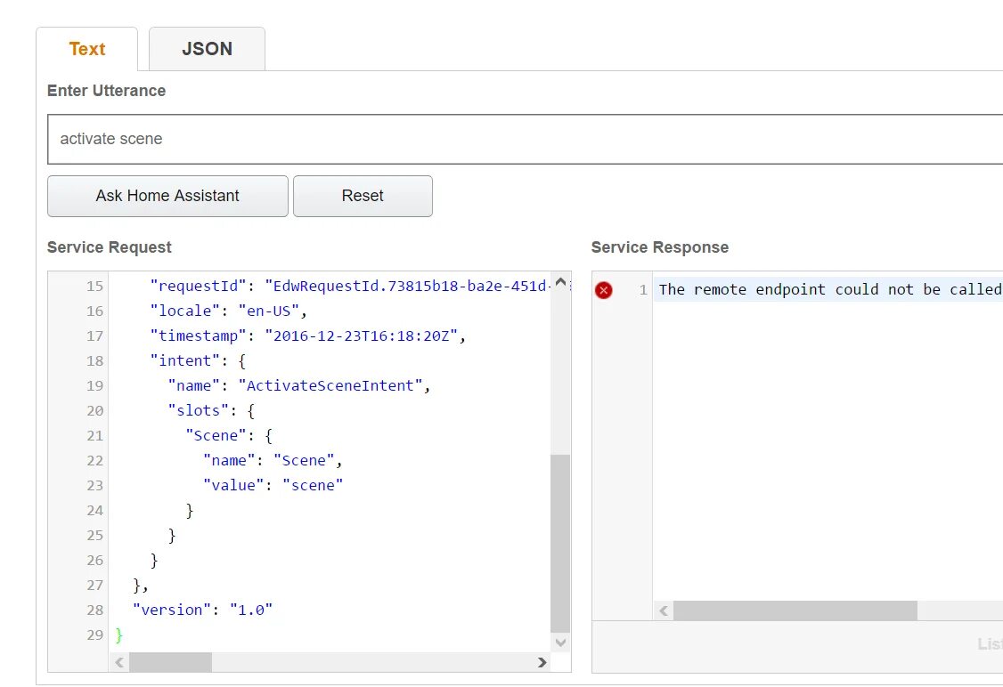1003x687 pixels.
Task: Click the "ActivateSceneIntent" value in the request
Action: click(331, 385)
